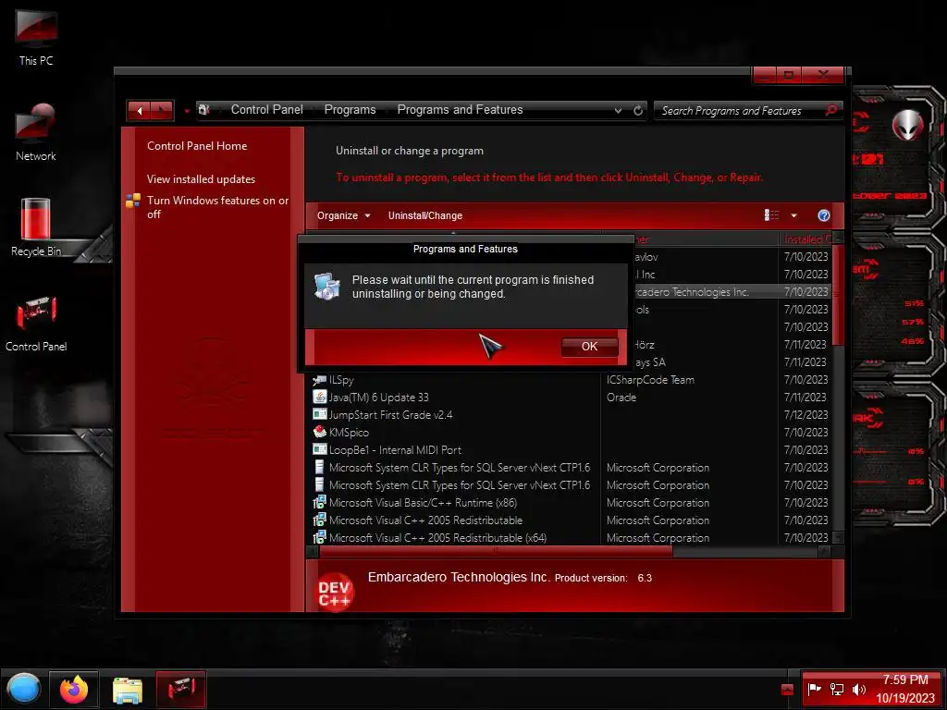Show hidden tray icons arrow
This screenshot has height=710, width=947.
coord(787,690)
